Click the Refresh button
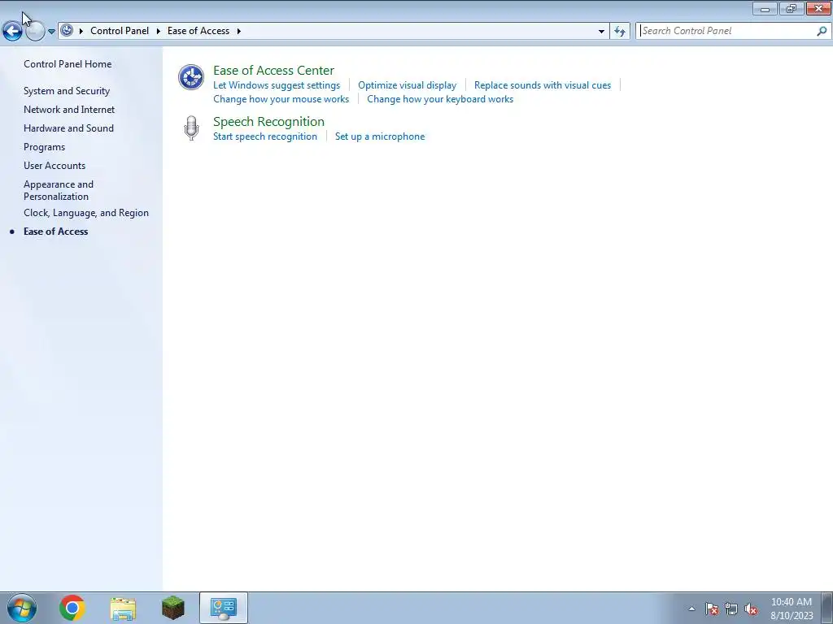This screenshot has width=833, height=624. [620, 31]
